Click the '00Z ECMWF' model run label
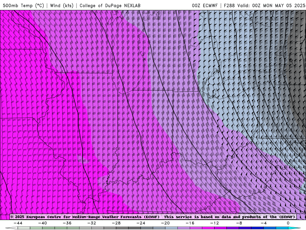This screenshot has width=306, height=230. [205, 5]
